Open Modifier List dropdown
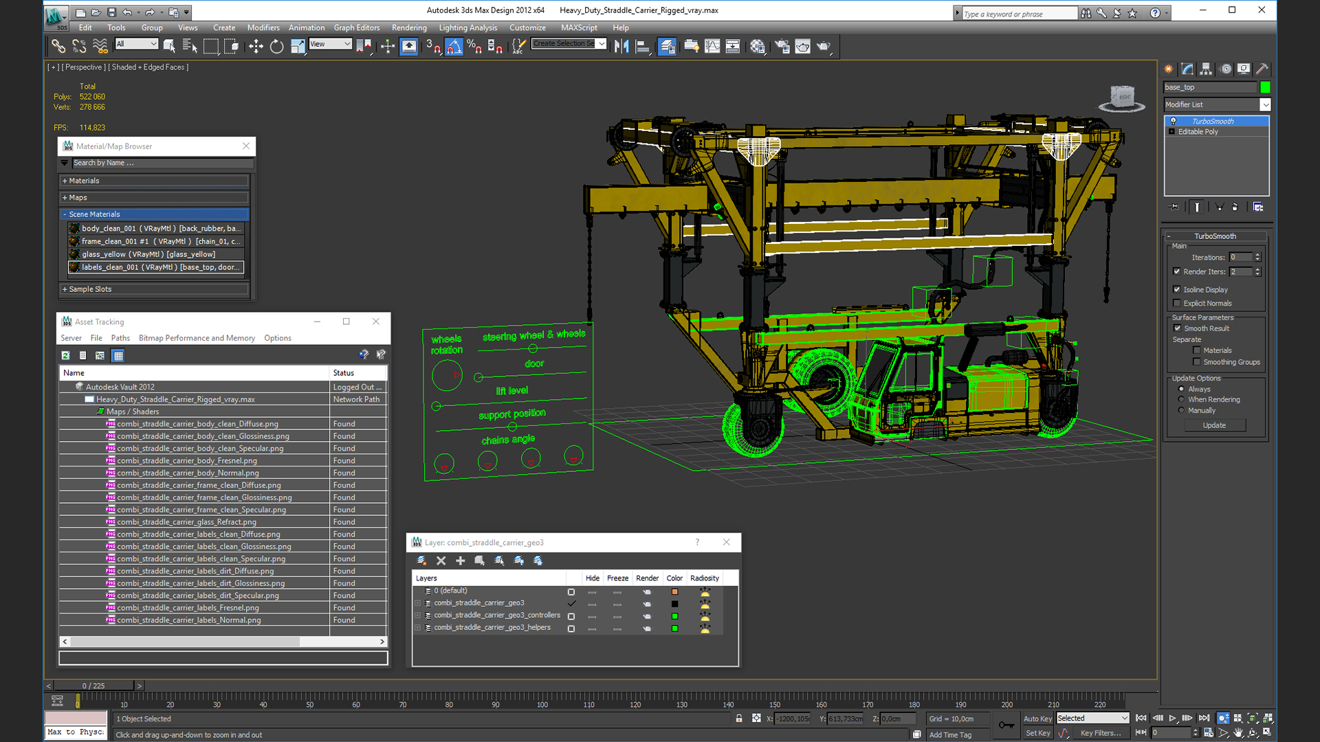This screenshot has width=1320, height=742. (x=1265, y=104)
